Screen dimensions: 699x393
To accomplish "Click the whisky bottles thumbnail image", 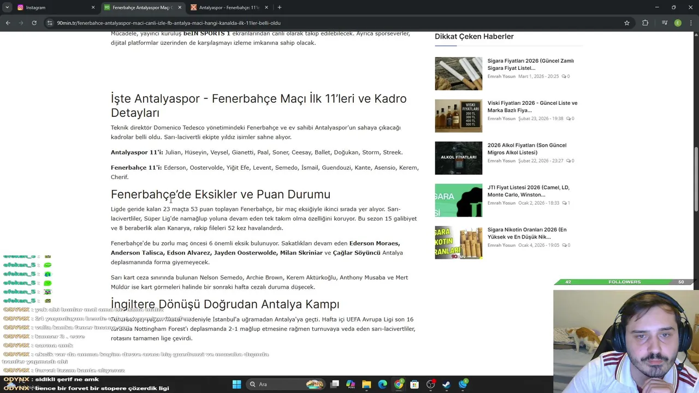I will [x=458, y=116].
